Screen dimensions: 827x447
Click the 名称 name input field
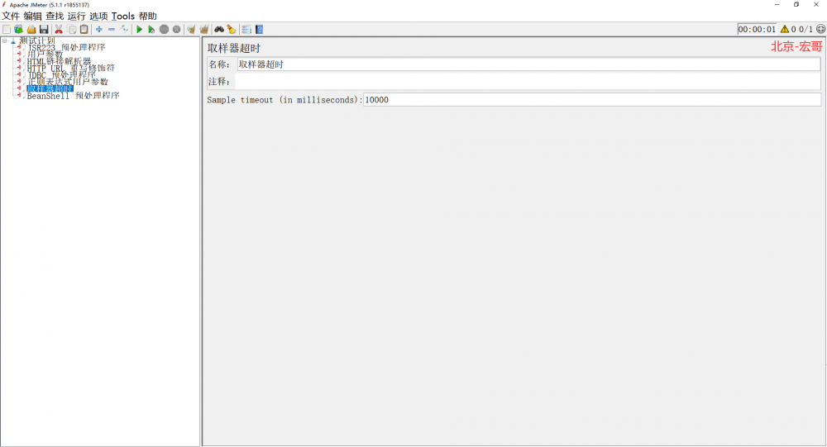(x=528, y=64)
